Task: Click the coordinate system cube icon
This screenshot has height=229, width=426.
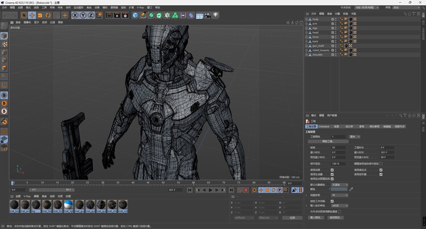Action: [x=99, y=15]
